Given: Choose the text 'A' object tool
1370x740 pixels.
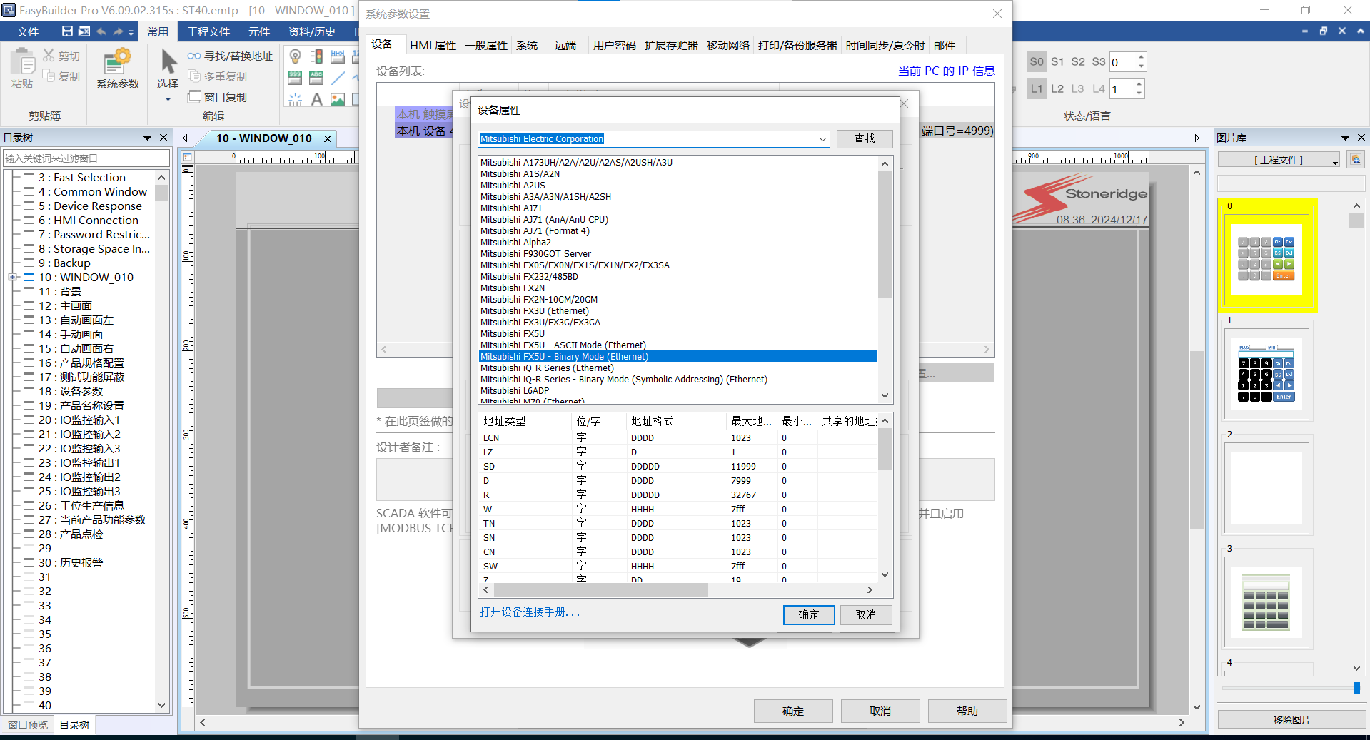Looking at the screenshot, I should [x=316, y=99].
